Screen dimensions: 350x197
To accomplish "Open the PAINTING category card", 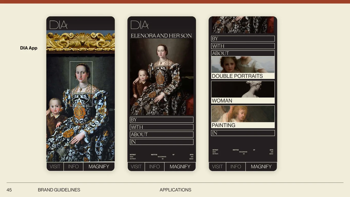I will [x=243, y=117].
